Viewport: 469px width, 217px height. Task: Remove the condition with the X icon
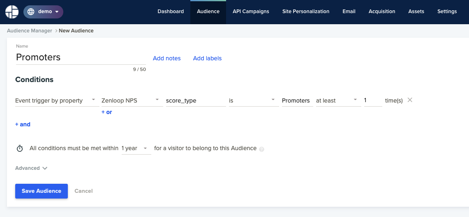pos(410,100)
